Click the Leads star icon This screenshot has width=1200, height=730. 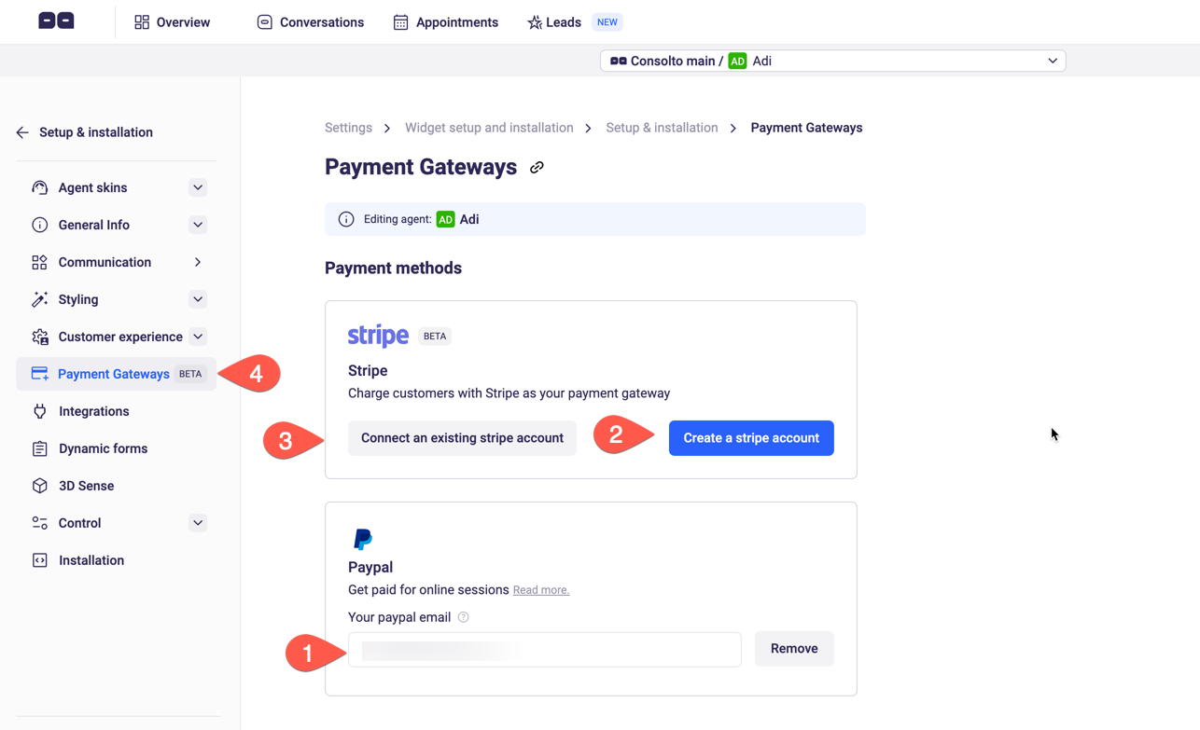[x=535, y=22]
